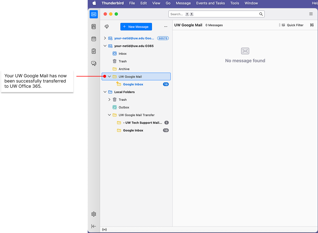The height and width of the screenshot is (233, 318).
Task: Open folder pane options (three dots)
Action: point(165,27)
